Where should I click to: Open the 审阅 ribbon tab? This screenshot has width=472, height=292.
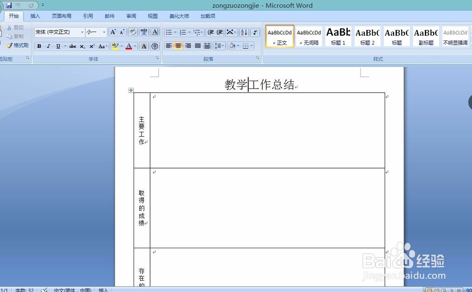tap(131, 16)
